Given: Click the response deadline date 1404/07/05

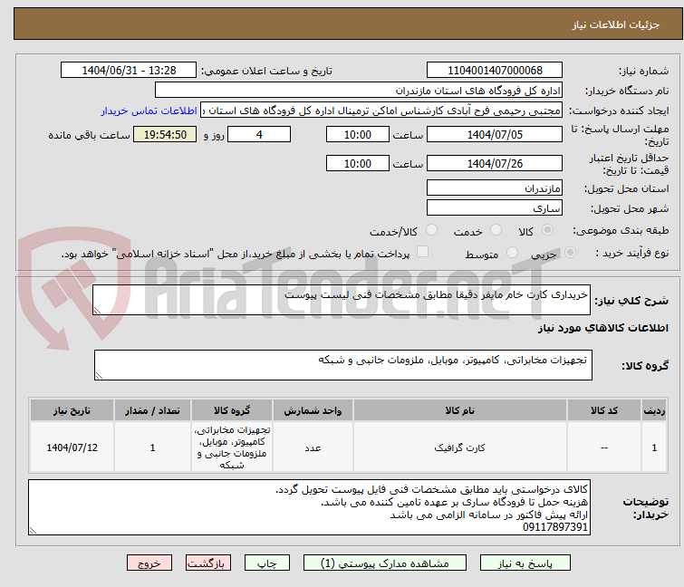Looking at the screenshot, I should coord(495,134).
